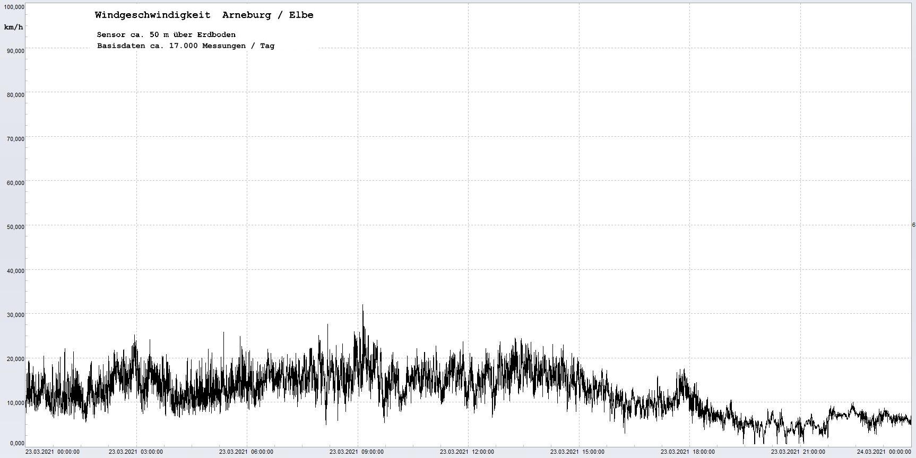This screenshot has width=916, height=458.
Task: Select the 'Sensor ca. 50 m über Erdboden' subtitle
Action: [x=166, y=34]
